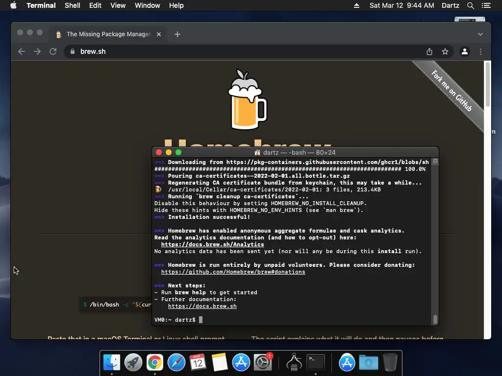Open Google Chrome from the Dock
Viewport: 502px width, 376px height.
coord(154,362)
